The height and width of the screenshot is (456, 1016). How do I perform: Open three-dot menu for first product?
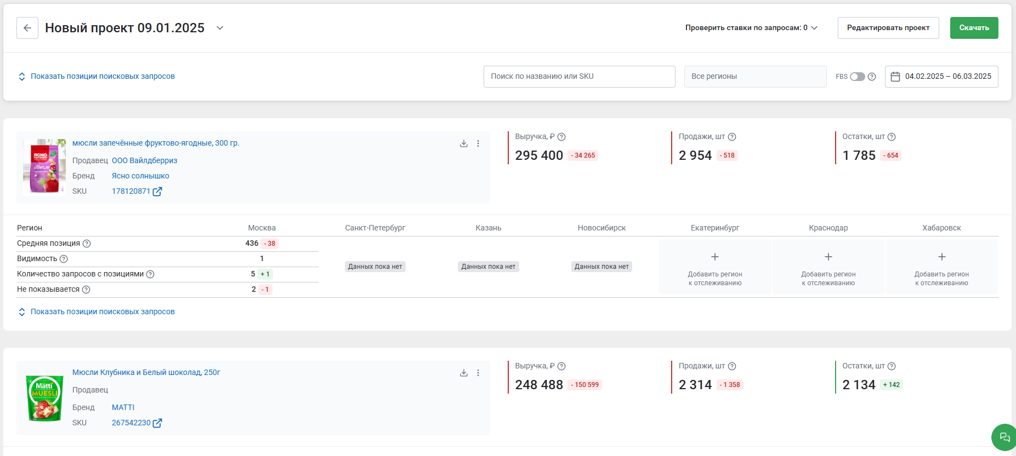click(478, 143)
